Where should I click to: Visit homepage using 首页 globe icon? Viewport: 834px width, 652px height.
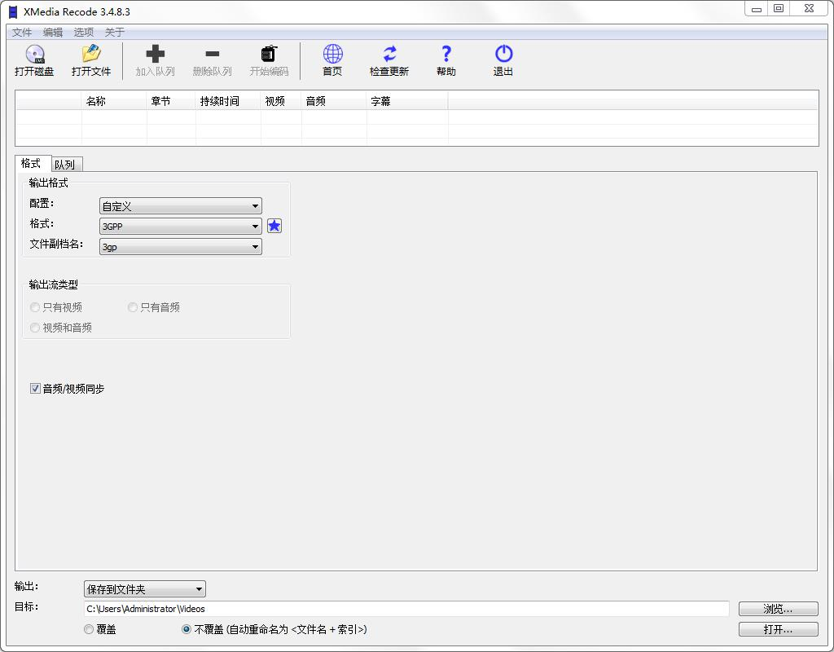click(x=331, y=60)
